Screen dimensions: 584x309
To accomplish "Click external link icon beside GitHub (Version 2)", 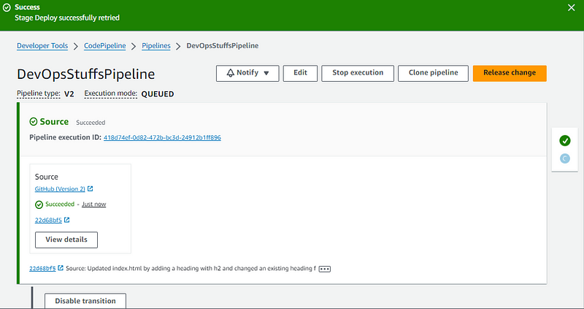I will tap(90, 188).
